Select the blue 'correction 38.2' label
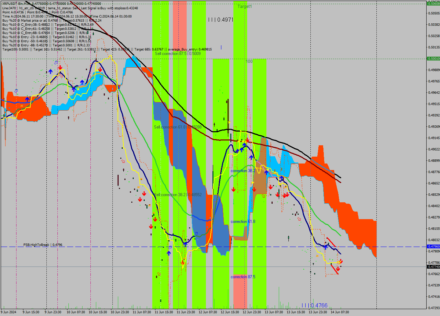The height and width of the screenshot is (316, 440). (x=243, y=171)
